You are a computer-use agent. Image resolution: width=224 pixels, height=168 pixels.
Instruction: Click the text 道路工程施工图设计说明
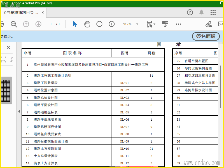[52, 75]
